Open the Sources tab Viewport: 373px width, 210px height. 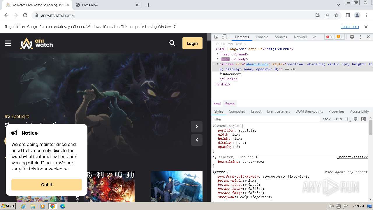pyautogui.click(x=281, y=37)
